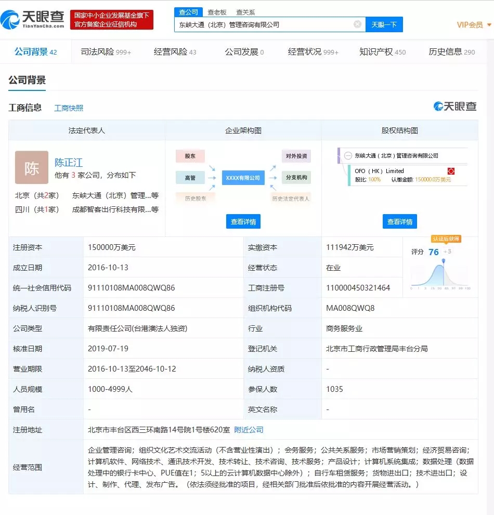
Task: Click establishment date 2016-10-13
Action: tap(108, 268)
